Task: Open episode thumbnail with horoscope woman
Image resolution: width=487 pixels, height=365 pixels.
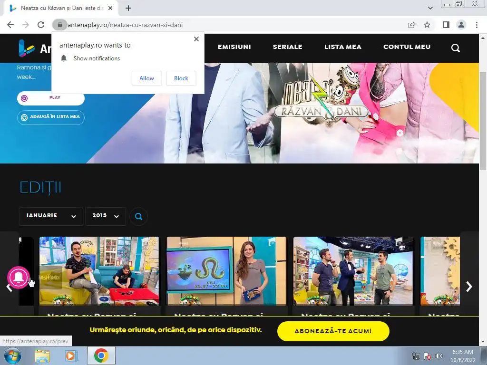Action: coord(226,270)
